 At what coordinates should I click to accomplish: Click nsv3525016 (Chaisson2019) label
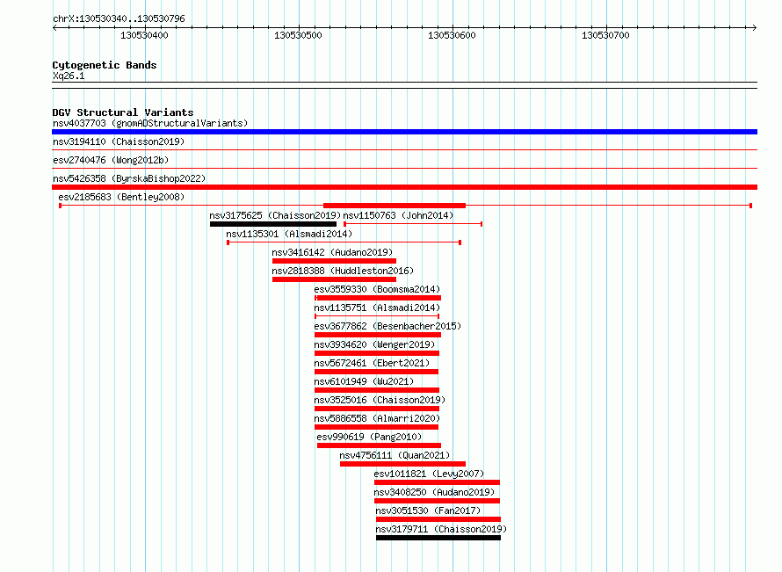point(380,400)
